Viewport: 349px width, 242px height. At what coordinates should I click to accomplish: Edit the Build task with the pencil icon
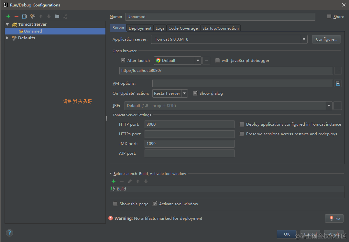129,181
